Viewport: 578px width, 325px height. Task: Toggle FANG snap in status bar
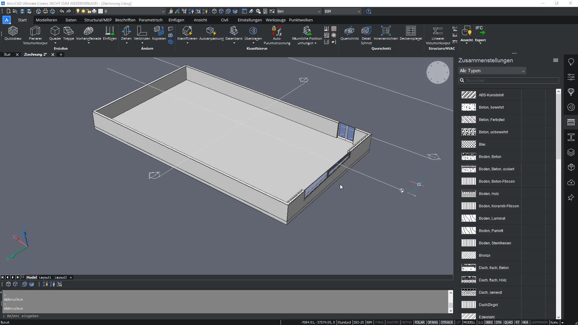(379, 322)
